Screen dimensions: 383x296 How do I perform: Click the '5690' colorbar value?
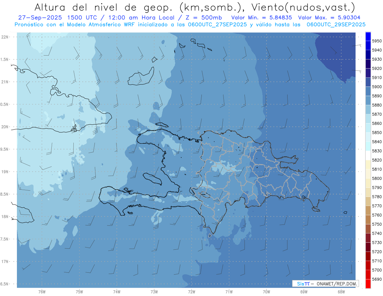click(377, 279)
